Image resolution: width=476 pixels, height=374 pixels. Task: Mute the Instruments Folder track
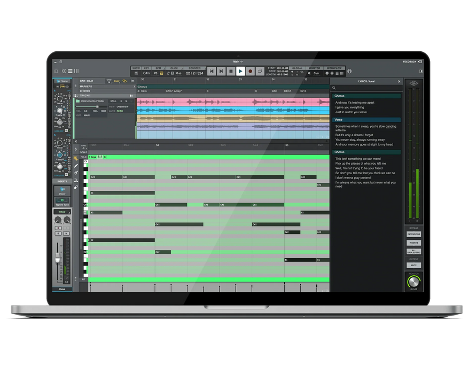coord(126,101)
